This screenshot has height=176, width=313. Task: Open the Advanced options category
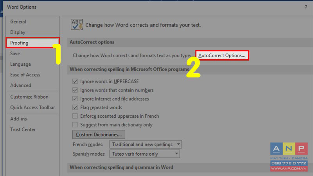(21, 85)
